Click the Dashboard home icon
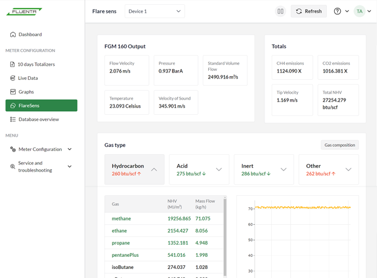 coord(13,34)
